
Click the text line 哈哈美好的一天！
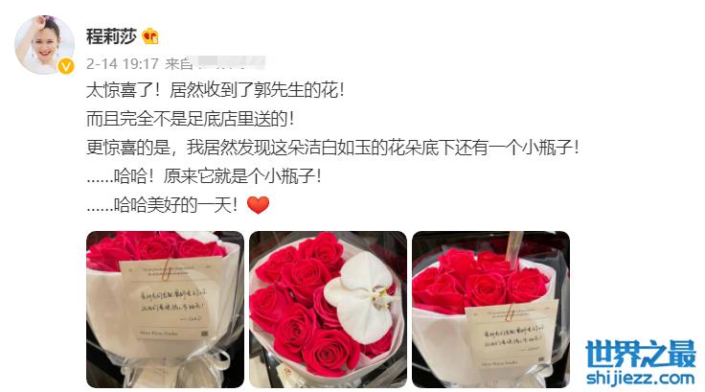tap(176, 205)
